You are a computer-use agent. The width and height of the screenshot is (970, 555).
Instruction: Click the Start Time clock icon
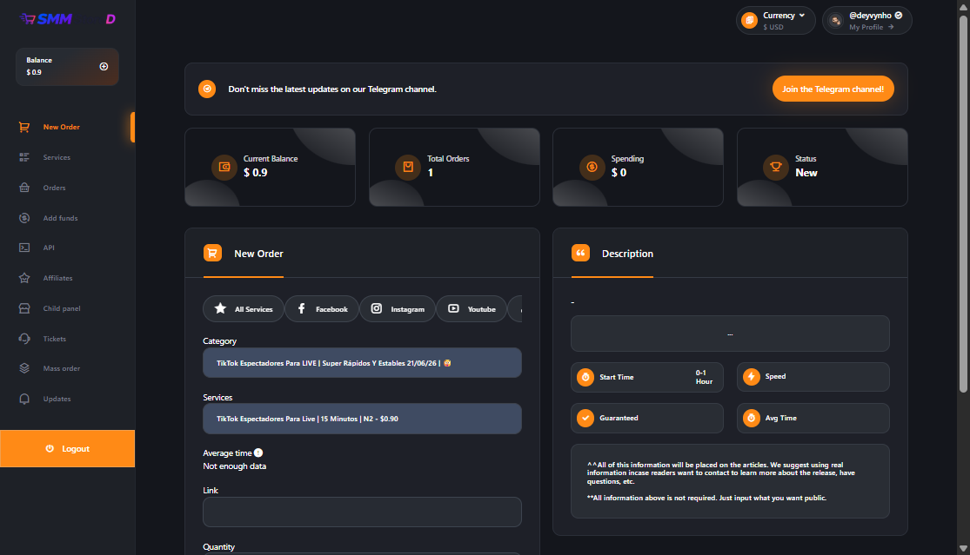tap(585, 377)
